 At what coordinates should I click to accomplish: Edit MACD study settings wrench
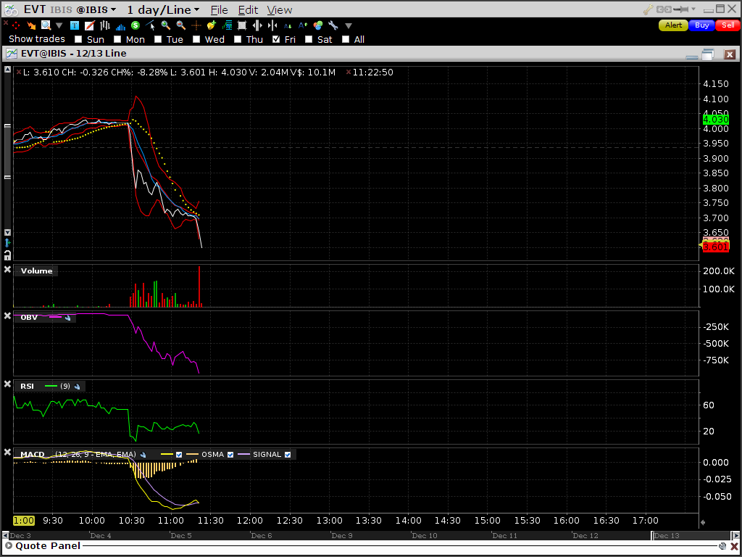[143, 455]
